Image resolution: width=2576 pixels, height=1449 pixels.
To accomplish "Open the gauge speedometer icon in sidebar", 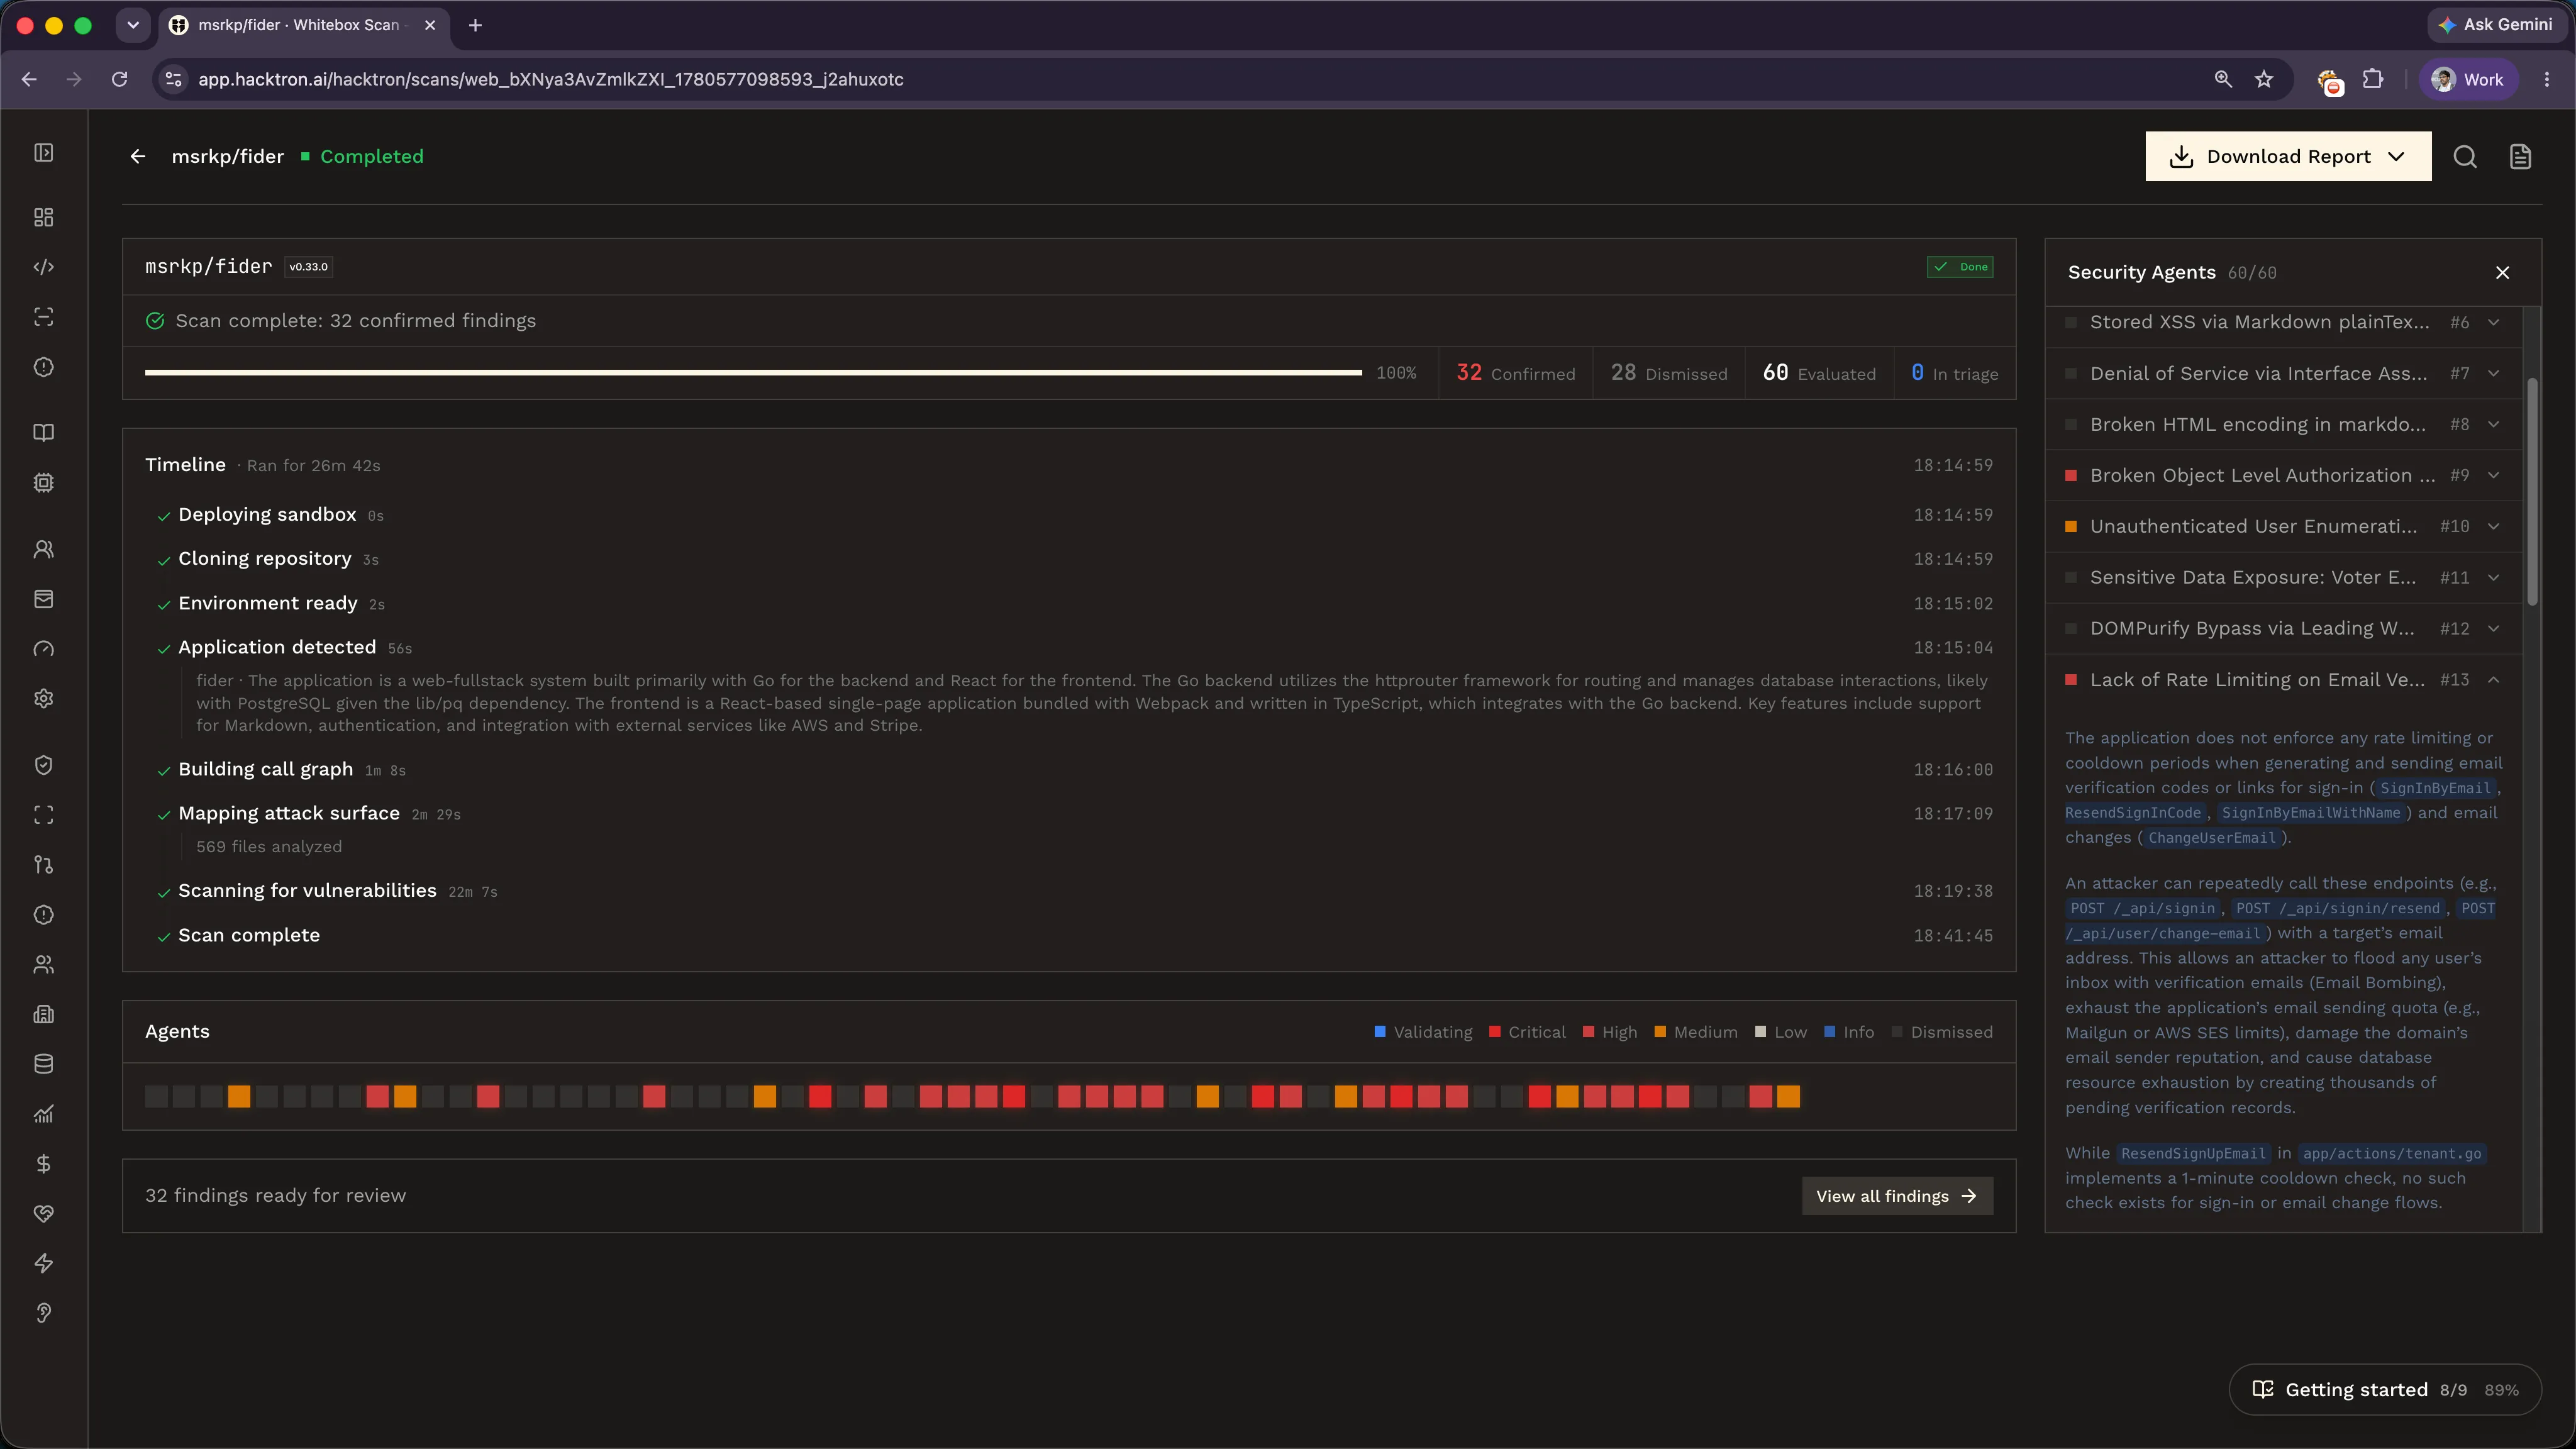I will [x=43, y=649].
